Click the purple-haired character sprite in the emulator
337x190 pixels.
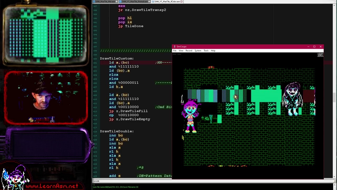[x=190, y=116]
